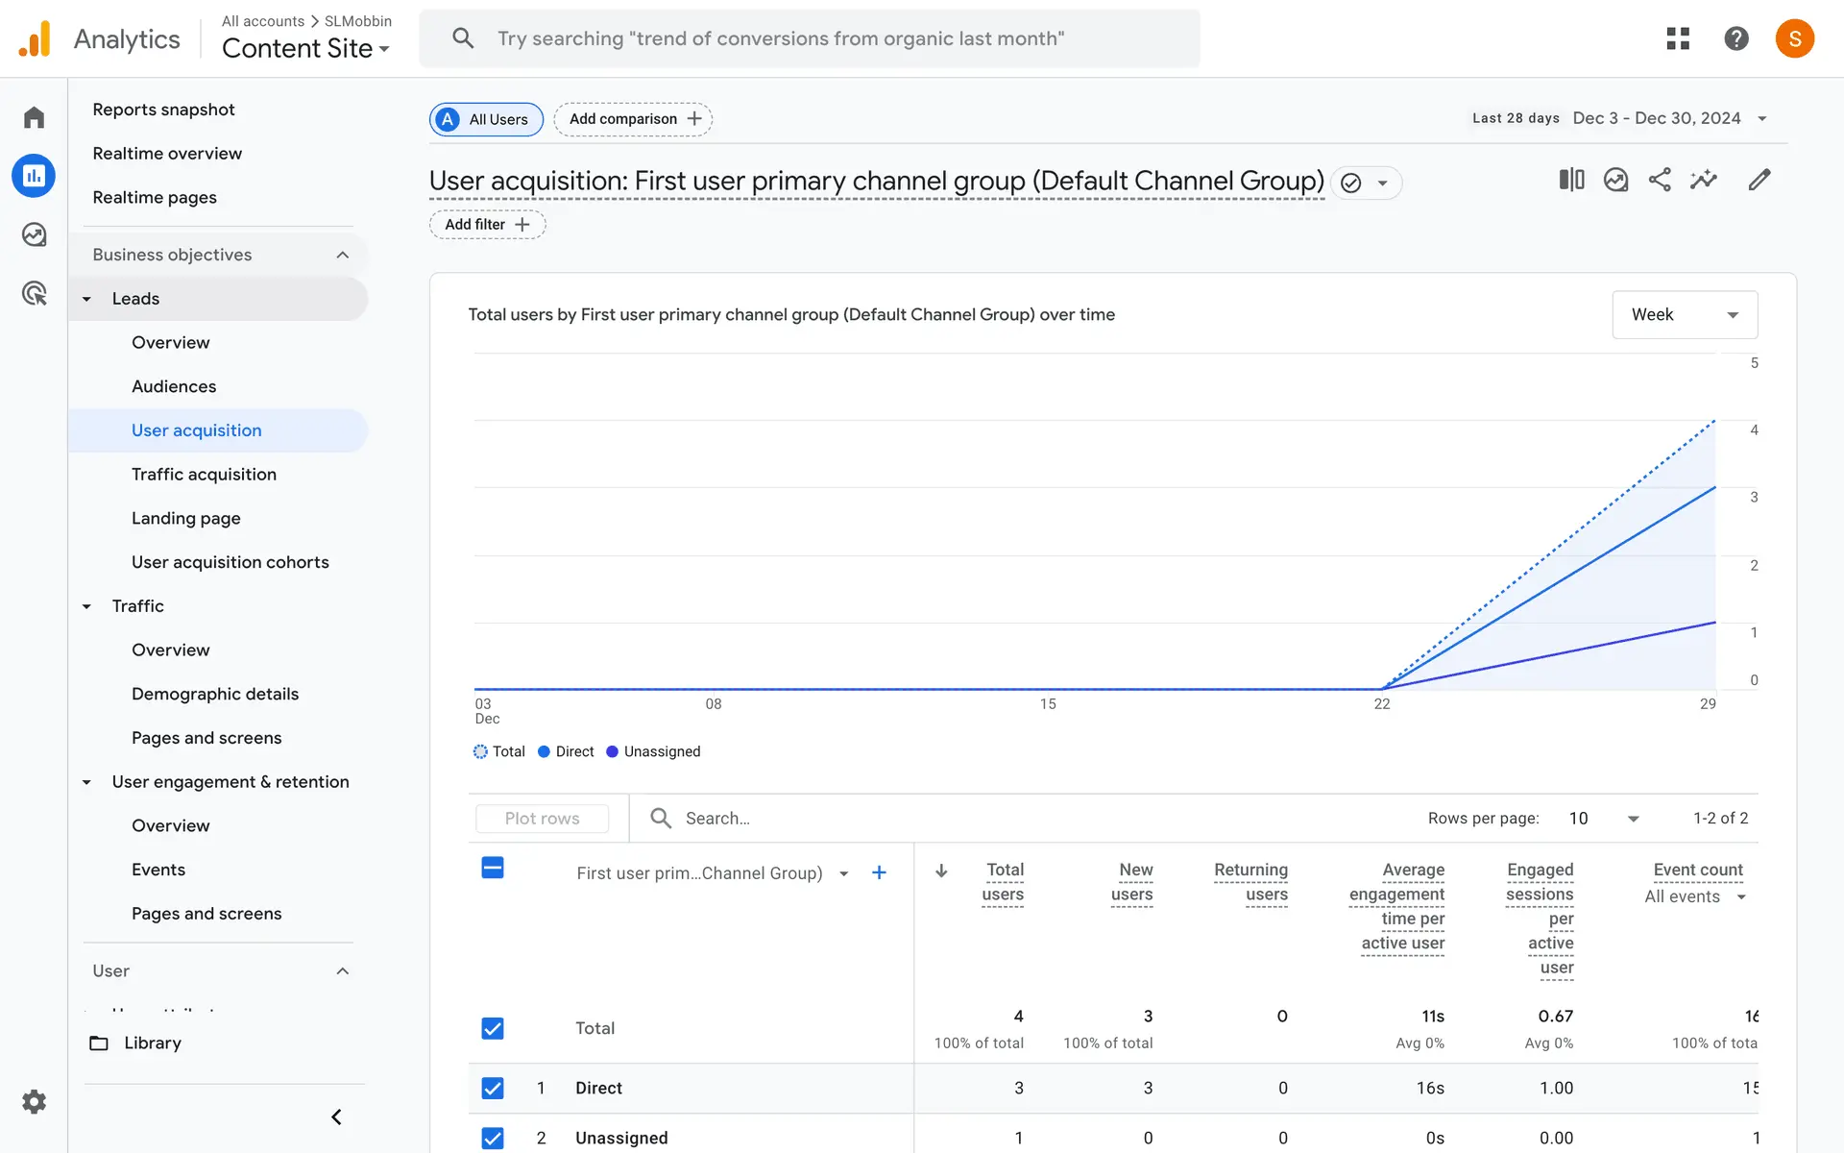
Task: Open the Rows per page dropdown
Action: coord(1604,819)
